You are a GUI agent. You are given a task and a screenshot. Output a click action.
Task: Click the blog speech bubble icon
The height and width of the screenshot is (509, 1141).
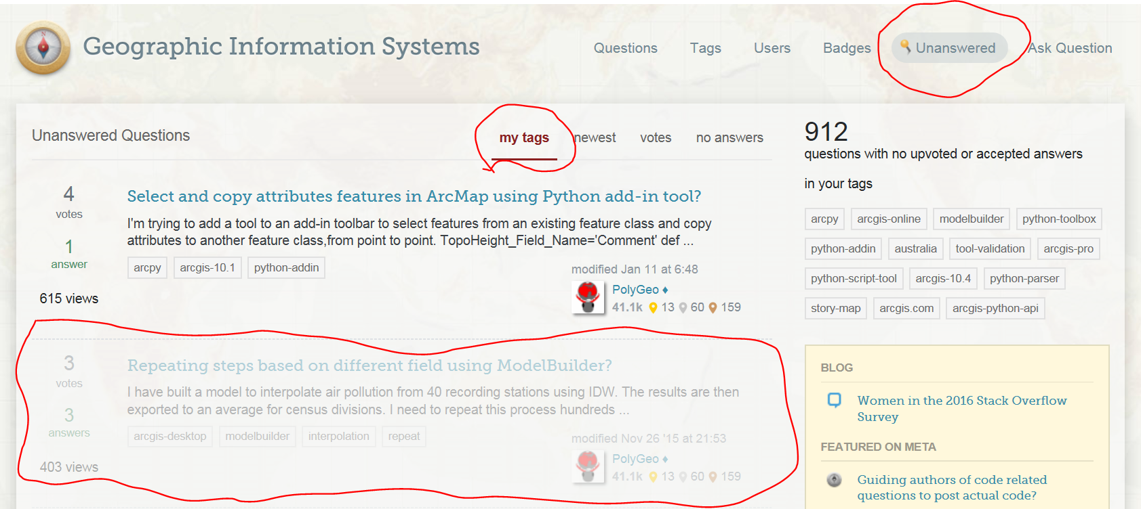pyautogui.click(x=835, y=400)
